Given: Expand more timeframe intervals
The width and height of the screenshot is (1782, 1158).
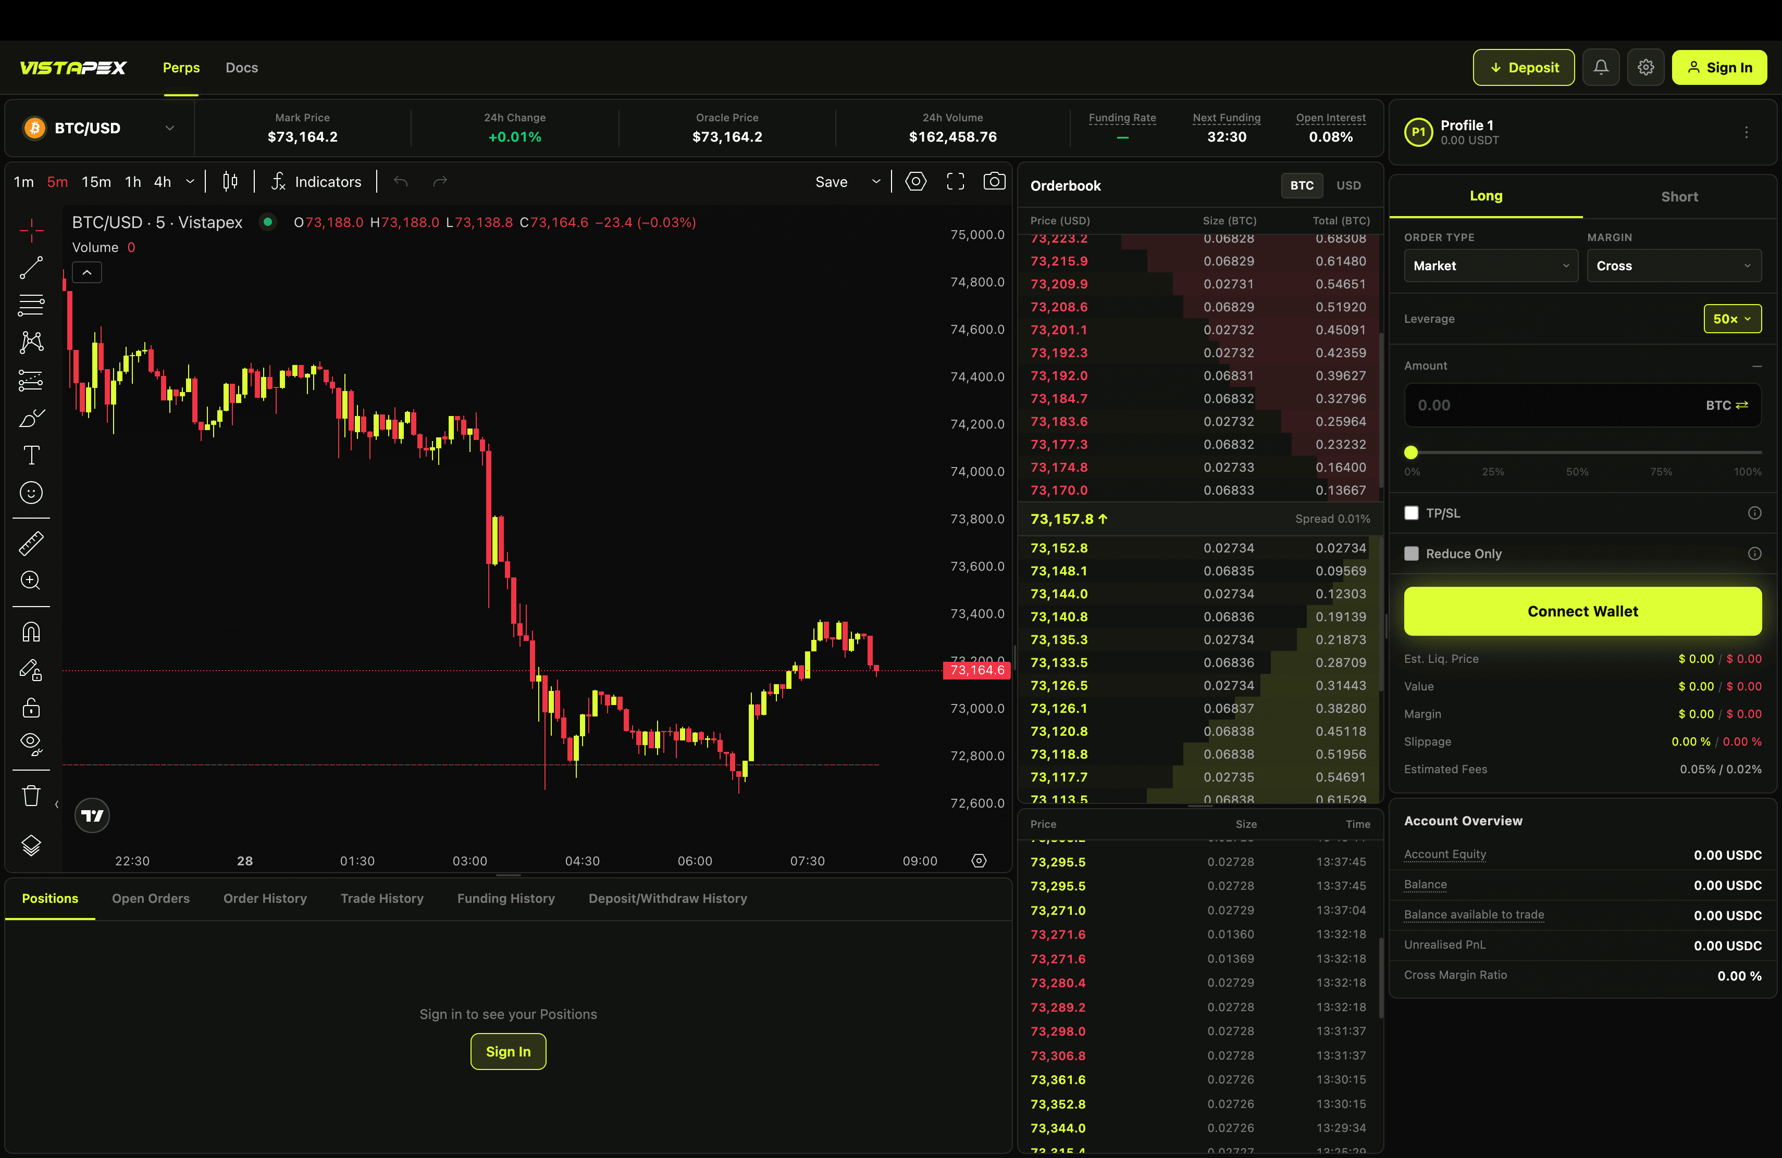Looking at the screenshot, I should (x=190, y=182).
